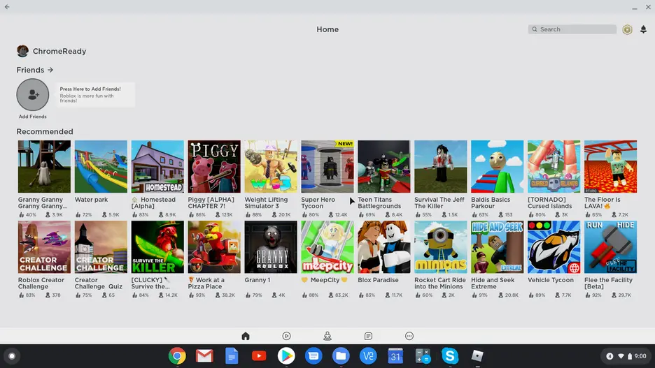Open The Floor Is LAVA thumbnail

pyautogui.click(x=610, y=167)
